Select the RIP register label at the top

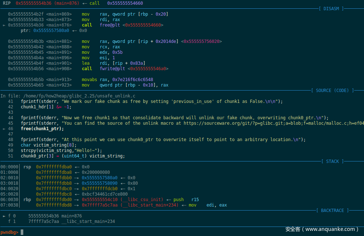point(7,3)
